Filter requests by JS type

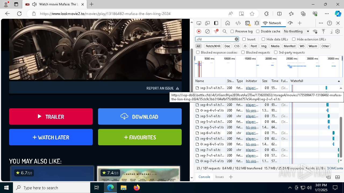point(245,46)
